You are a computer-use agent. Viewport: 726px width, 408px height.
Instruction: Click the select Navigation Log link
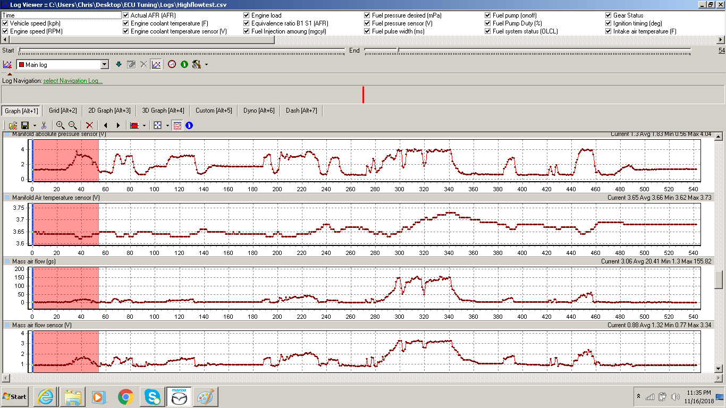point(73,81)
